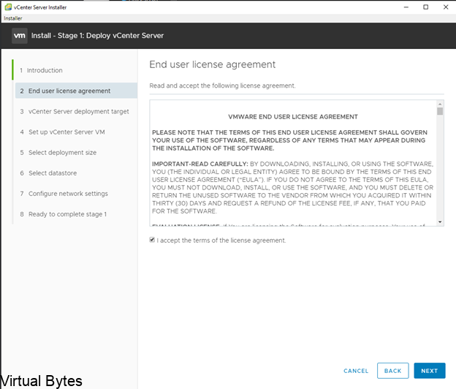
Task: Click 'Read and accept the following license agreement' text
Action: coord(222,86)
